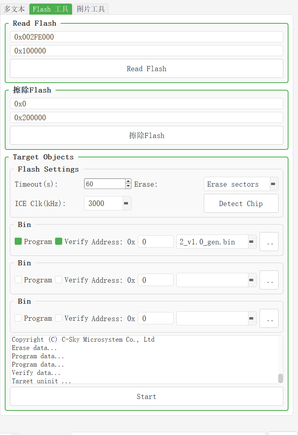Decrease Timeout with the down arrow
298x435 pixels.
[x=128, y=186]
